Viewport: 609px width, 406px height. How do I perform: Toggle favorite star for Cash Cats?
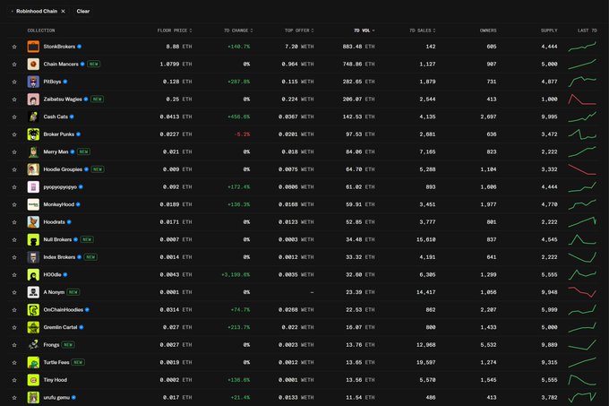(x=14, y=117)
